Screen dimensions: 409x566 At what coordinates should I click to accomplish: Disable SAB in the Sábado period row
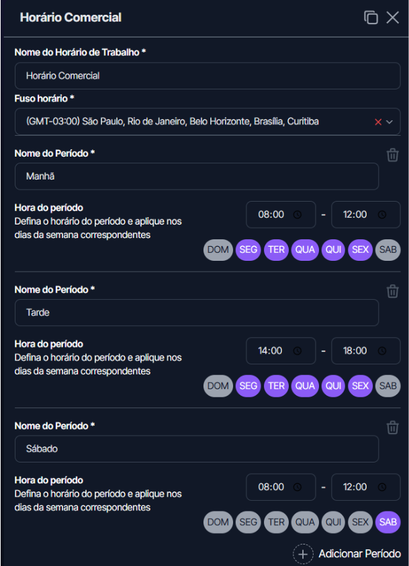point(388,522)
